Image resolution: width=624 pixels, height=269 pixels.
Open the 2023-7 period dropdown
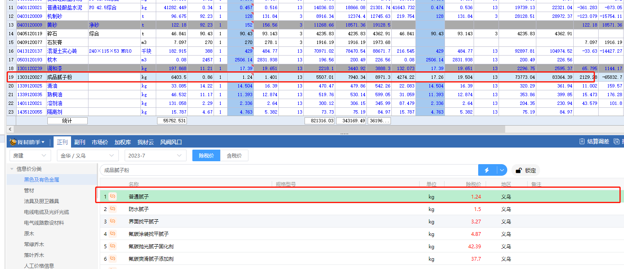155,155
